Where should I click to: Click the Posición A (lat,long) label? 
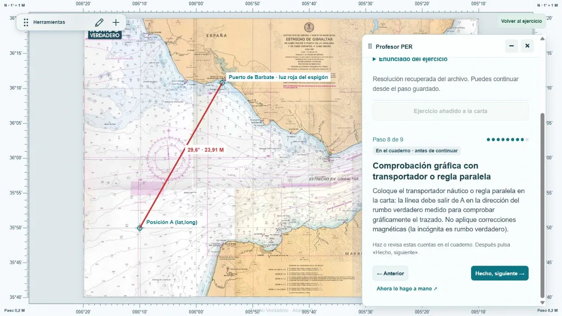click(x=172, y=223)
